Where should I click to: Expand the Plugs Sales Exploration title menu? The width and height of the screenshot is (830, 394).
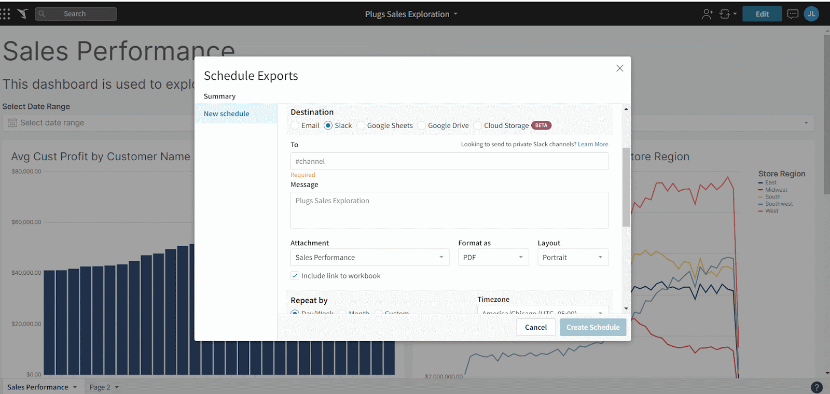[x=455, y=14]
